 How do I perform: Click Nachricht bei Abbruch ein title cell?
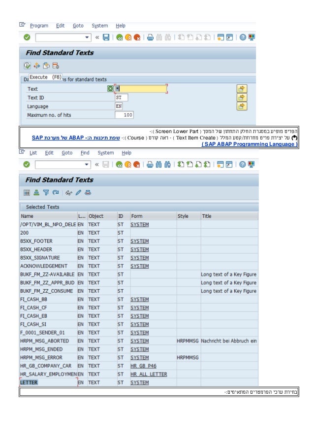(x=229, y=341)
